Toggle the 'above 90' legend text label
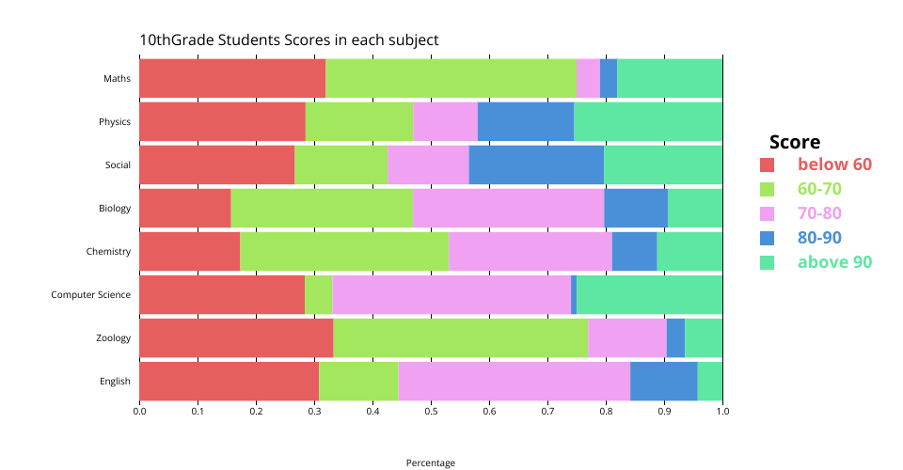The width and height of the screenshot is (903, 470). coord(834,262)
